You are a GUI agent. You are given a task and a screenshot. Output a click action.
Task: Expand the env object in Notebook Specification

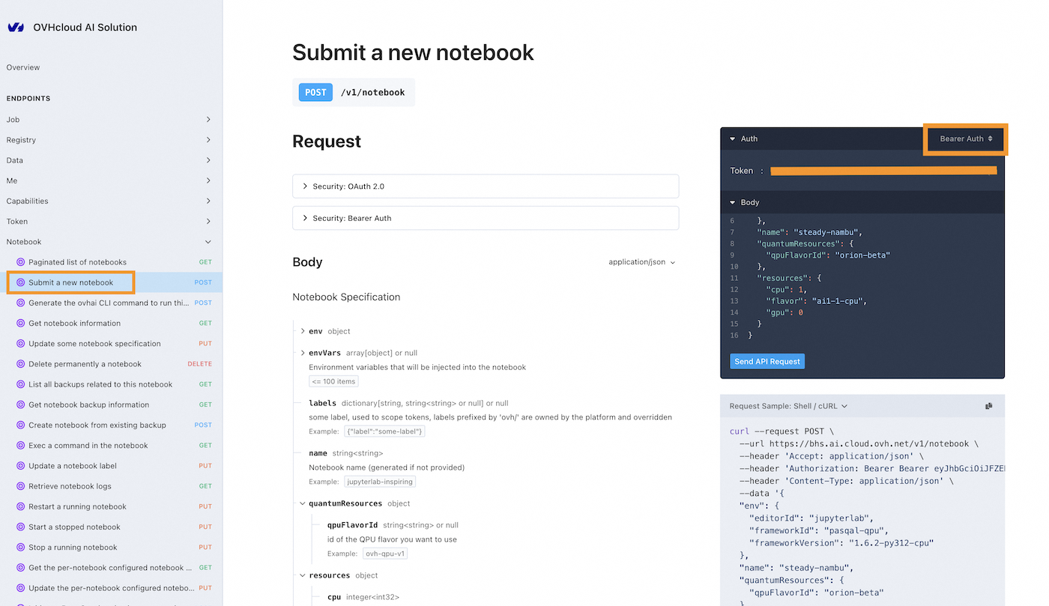[x=305, y=330]
